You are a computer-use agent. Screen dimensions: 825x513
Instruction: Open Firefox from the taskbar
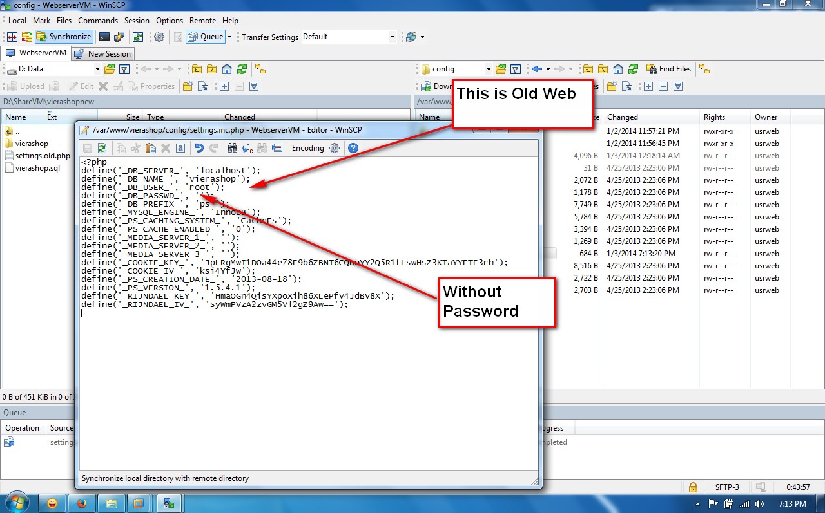click(81, 503)
